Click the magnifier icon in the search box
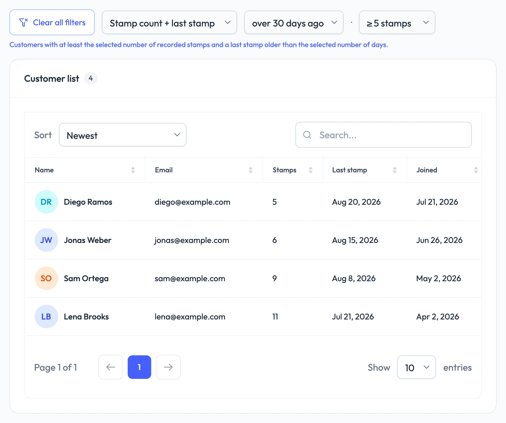506x423 pixels. tap(307, 135)
